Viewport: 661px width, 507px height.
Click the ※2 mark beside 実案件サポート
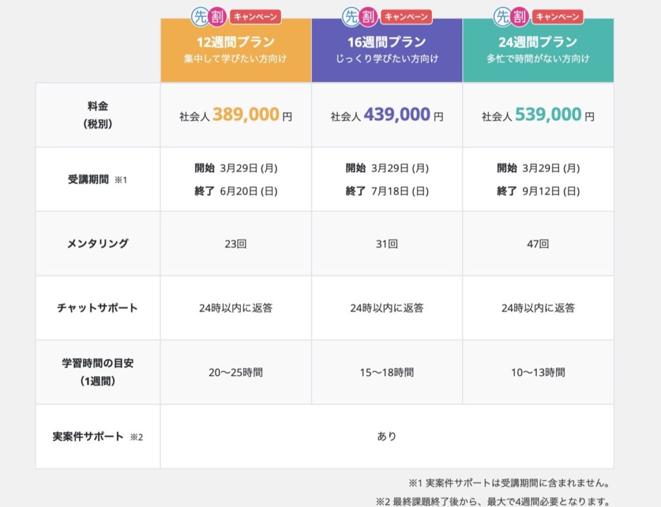point(137,437)
